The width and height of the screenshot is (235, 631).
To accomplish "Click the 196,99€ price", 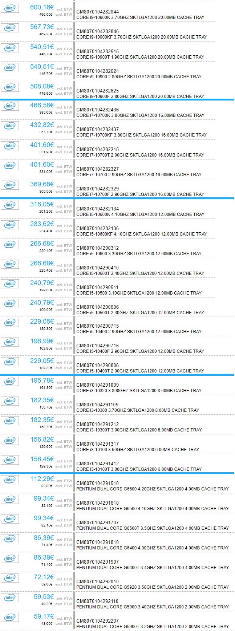I will click(42, 341).
